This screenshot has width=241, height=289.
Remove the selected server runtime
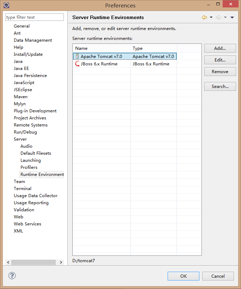[220, 72]
